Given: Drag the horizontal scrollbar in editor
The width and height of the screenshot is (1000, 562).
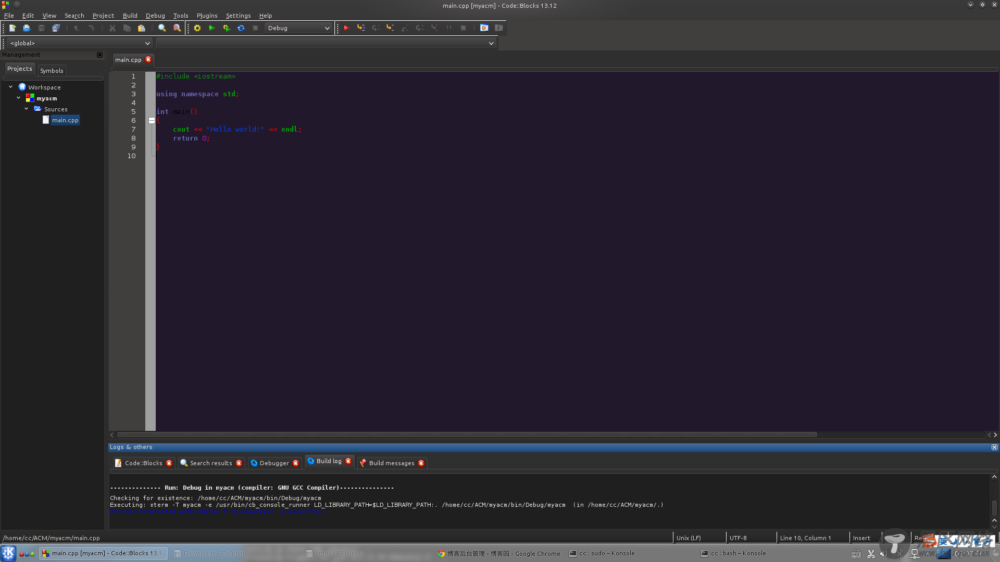Looking at the screenshot, I should point(464,433).
